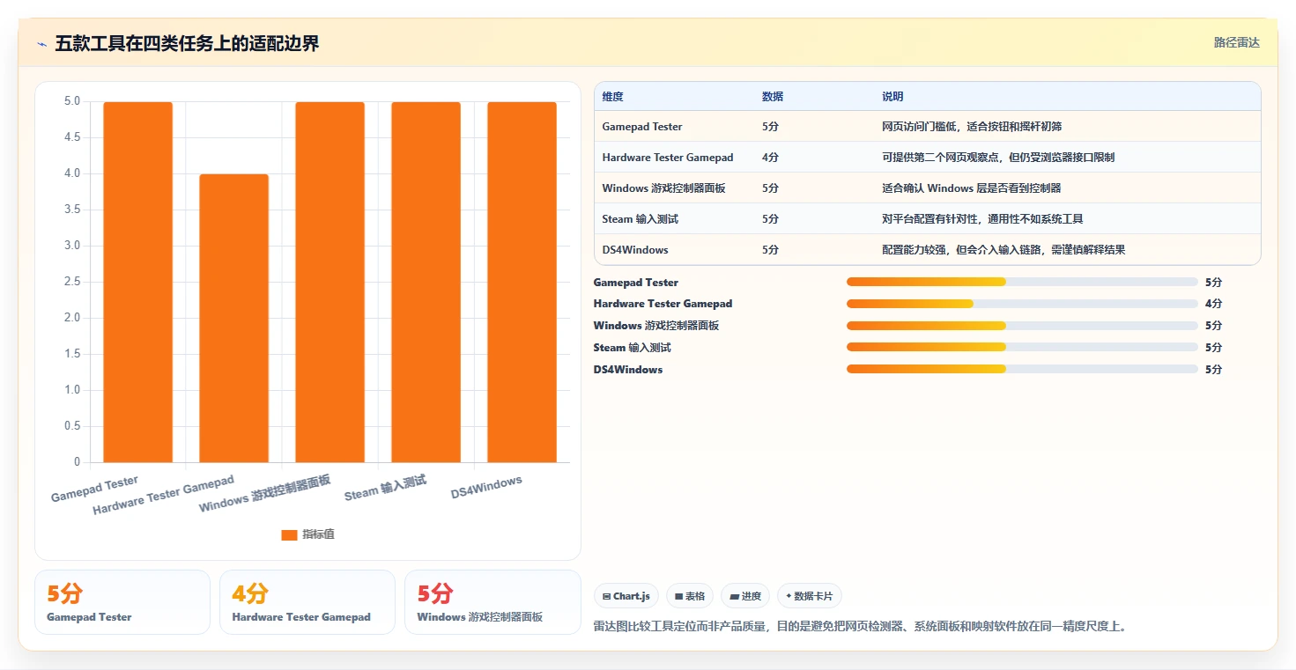The image size is (1296, 670).
Task: Click the 指标值 legend label
Action: (x=318, y=534)
